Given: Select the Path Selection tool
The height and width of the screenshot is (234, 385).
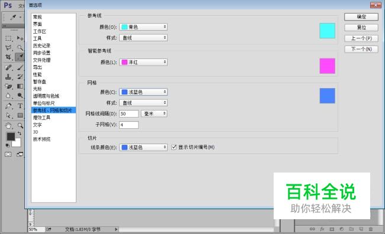Looking at the screenshot, I should (8, 115).
